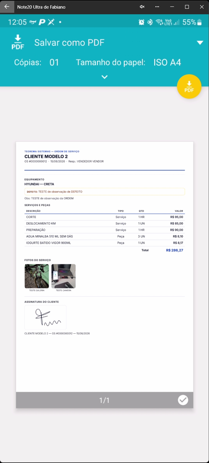This screenshot has height=463, width=209.
Task: Tap the Bluetooth status bar icon
Action: pyautogui.click(x=150, y=22)
